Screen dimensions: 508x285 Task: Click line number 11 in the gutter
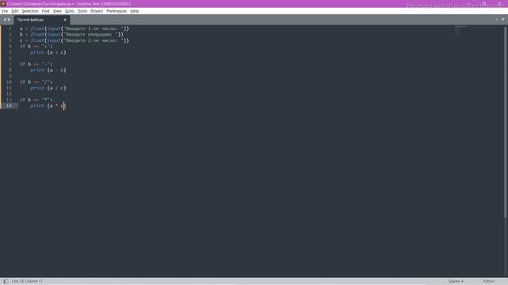coord(9,88)
